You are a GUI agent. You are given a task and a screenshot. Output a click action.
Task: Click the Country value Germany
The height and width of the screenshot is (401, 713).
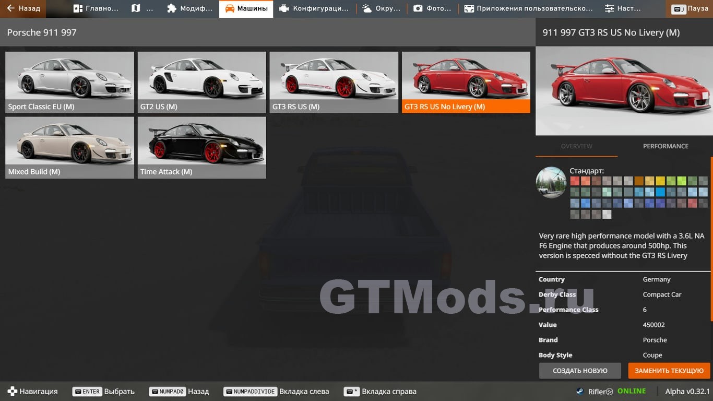tap(657, 279)
